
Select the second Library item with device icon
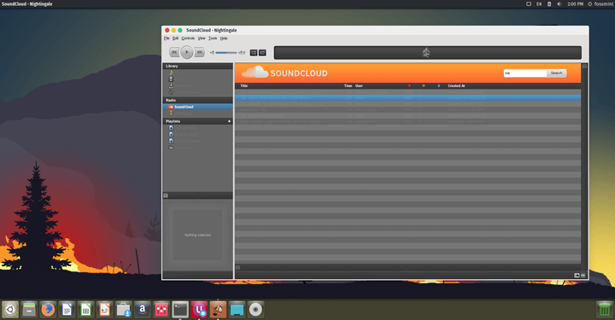coord(197,79)
